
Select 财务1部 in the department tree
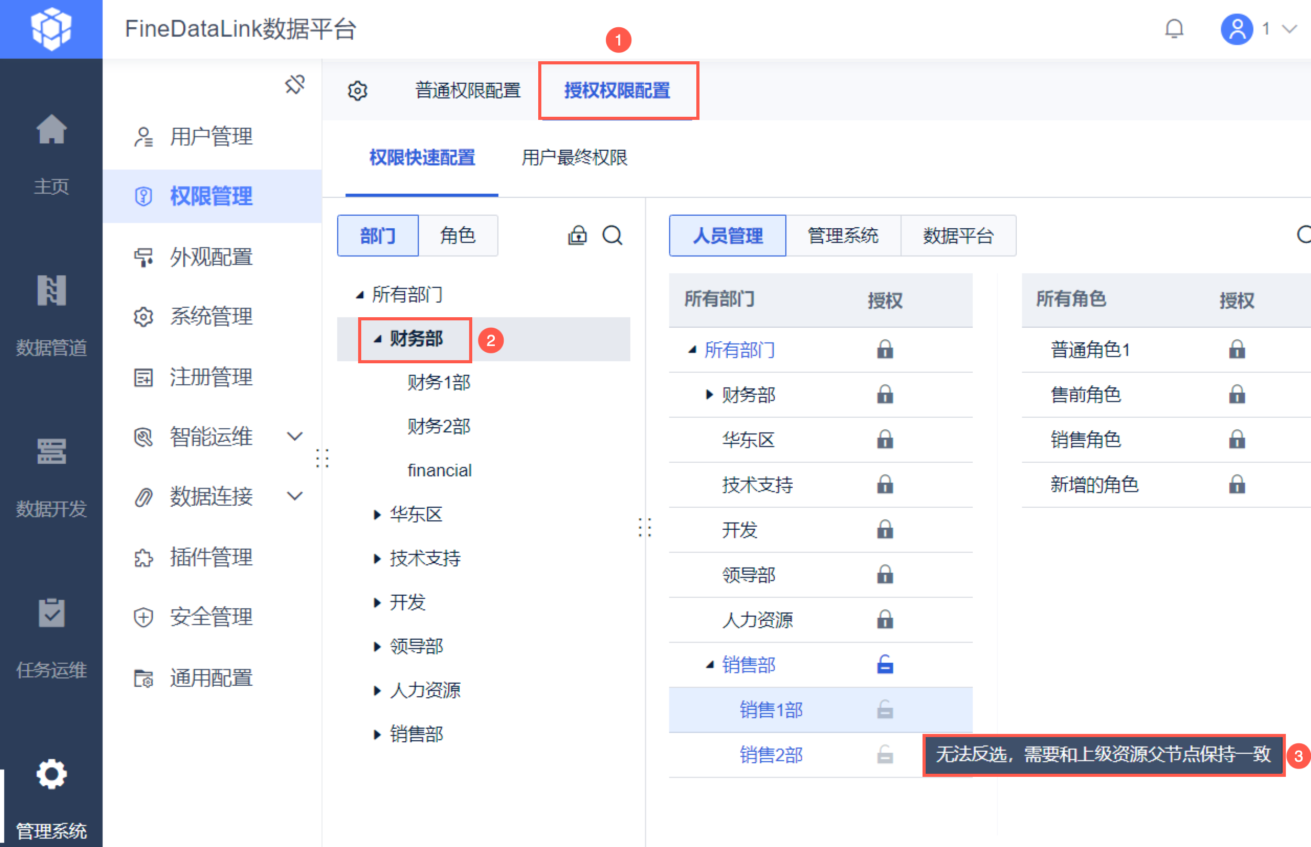(x=438, y=382)
